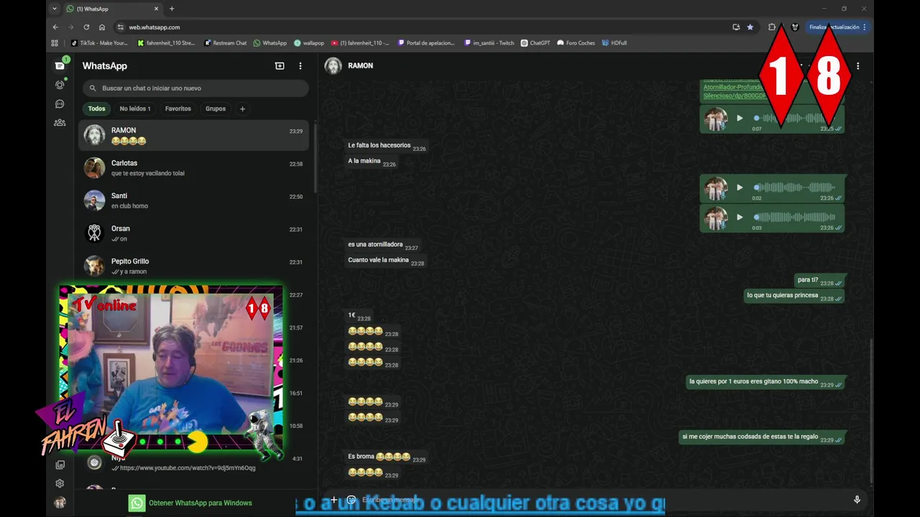Open the chat with the youtube.com link preview
The width and height of the screenshot is (920, 517).
[x=193, y=463]
